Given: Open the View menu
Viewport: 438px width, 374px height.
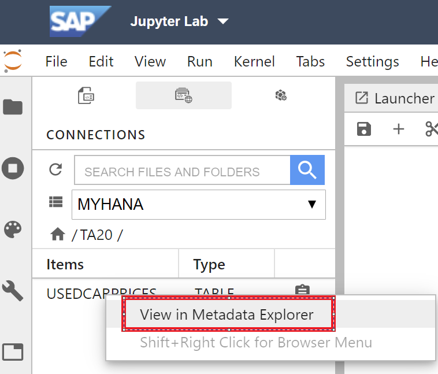Looking at the screenshot, I should 150,61.
